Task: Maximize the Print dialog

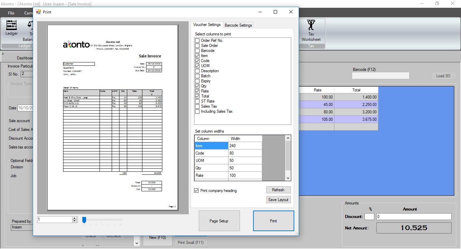Action: click(x=275, y=12)
